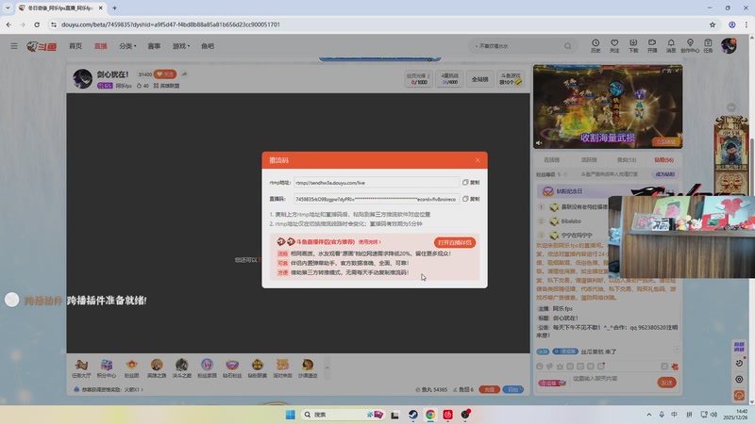Switch to 钻粉(56) tab
This screenshot has height=424, width=755.
(x=664, y=159)
